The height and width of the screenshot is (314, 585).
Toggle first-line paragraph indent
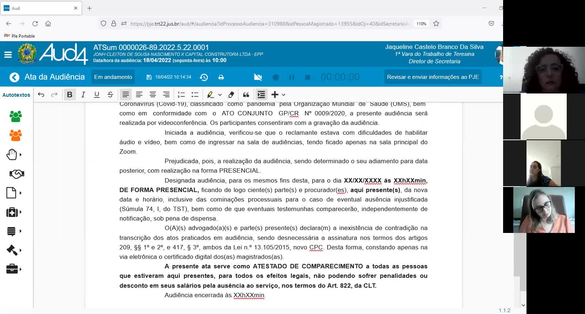coord(261,95)
